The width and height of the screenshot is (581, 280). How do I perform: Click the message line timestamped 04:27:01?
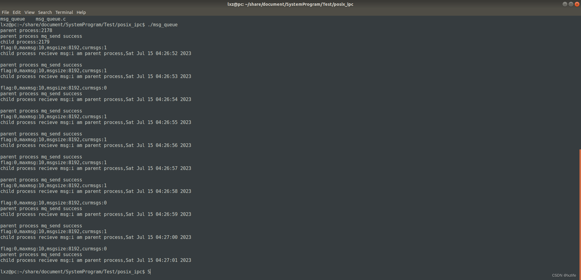coord(96,260)
